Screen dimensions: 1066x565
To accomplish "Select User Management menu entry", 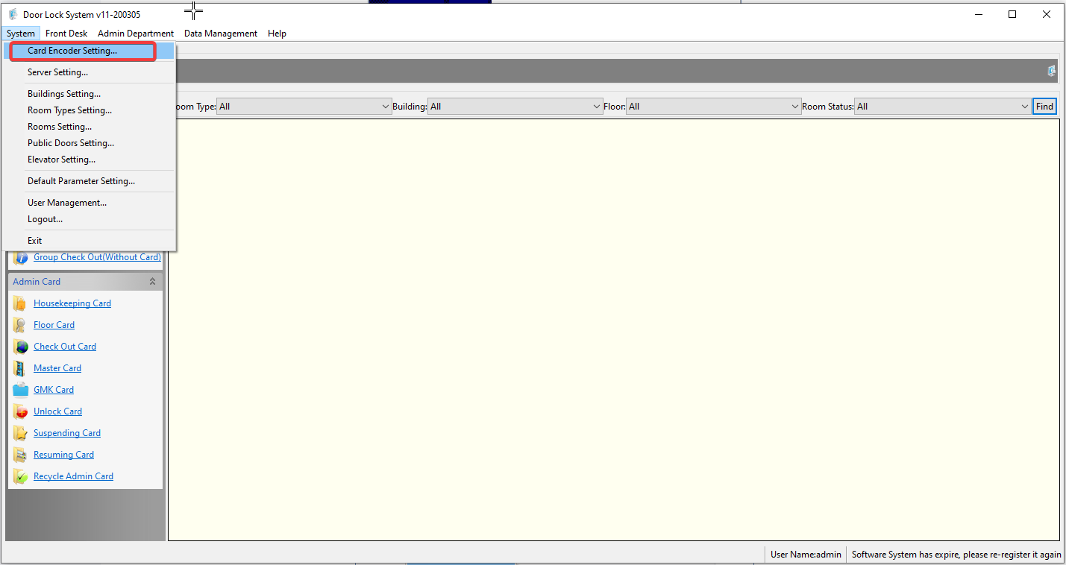I will pos(89,203).
